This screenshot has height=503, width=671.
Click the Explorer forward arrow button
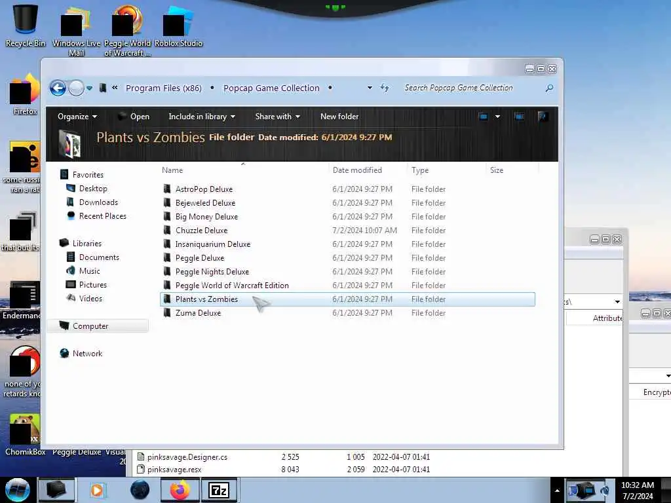tap(76, 88)
